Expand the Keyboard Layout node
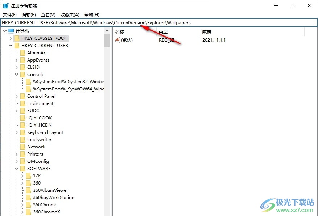Image resolution: width=318 pixels, height=216 pixels. tap(17, 132)
